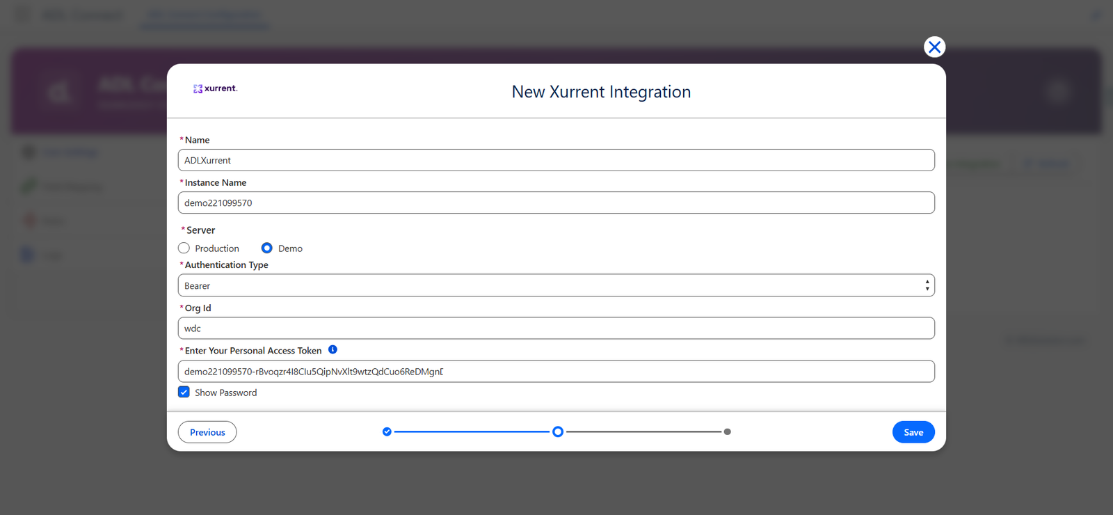Click the Server field label
This screenshot has width=1113, height=515.
200,230
